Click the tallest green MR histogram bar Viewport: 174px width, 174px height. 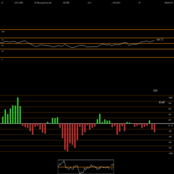[x=18, y=111]
